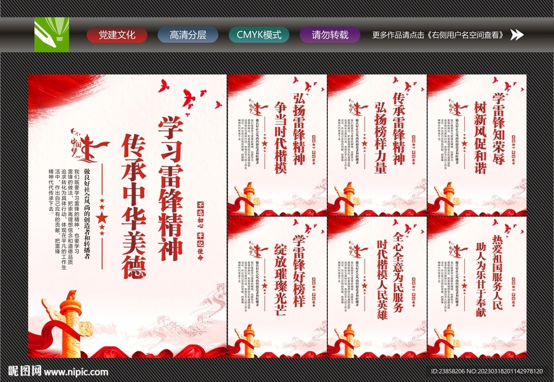554x382 pixels.
Task: Click the green hot-air balloon pen logo
Action: pyautogui.click(x=51, y=35)
